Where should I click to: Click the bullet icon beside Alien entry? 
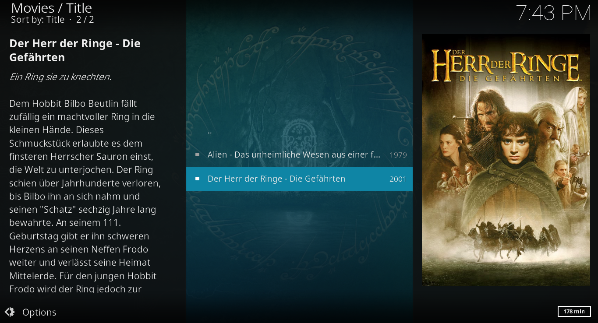click(197, 154)
